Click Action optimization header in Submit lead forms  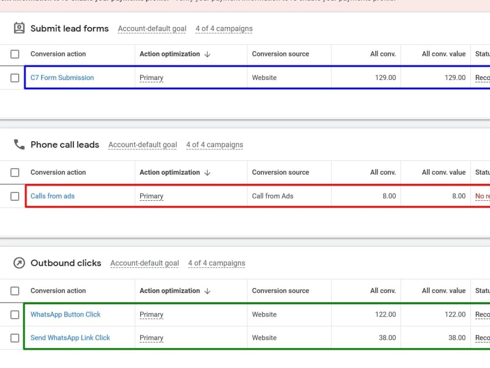(x=170, y=54)
